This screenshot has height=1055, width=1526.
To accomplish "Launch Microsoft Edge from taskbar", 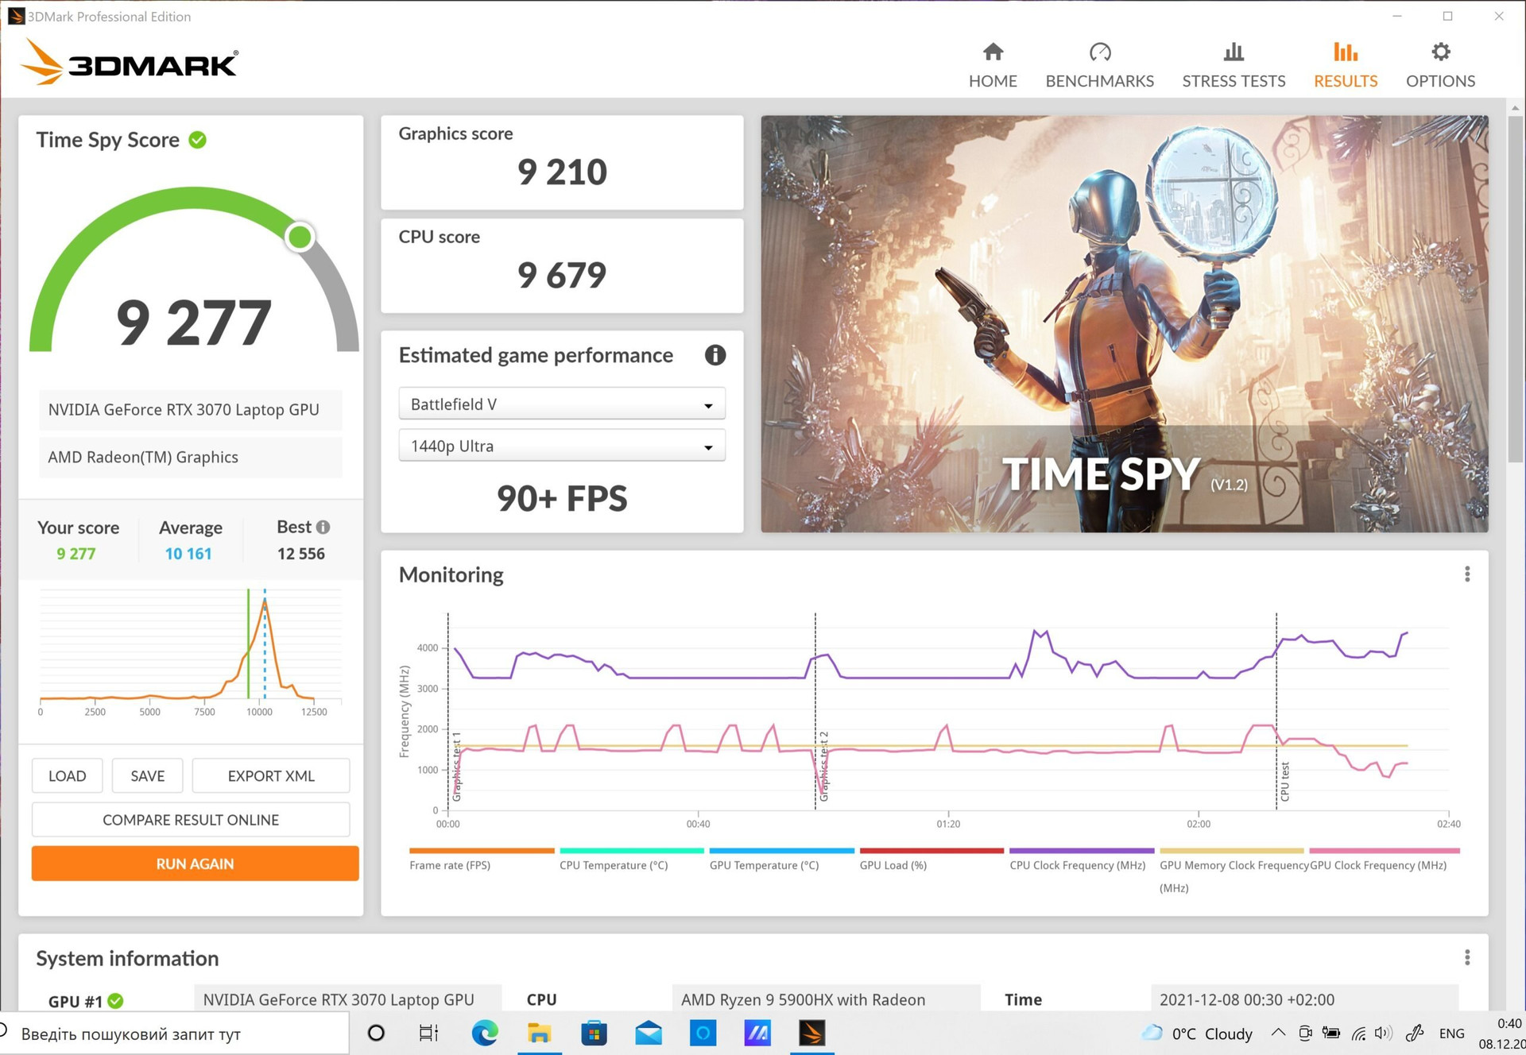I will (485, 1033).
